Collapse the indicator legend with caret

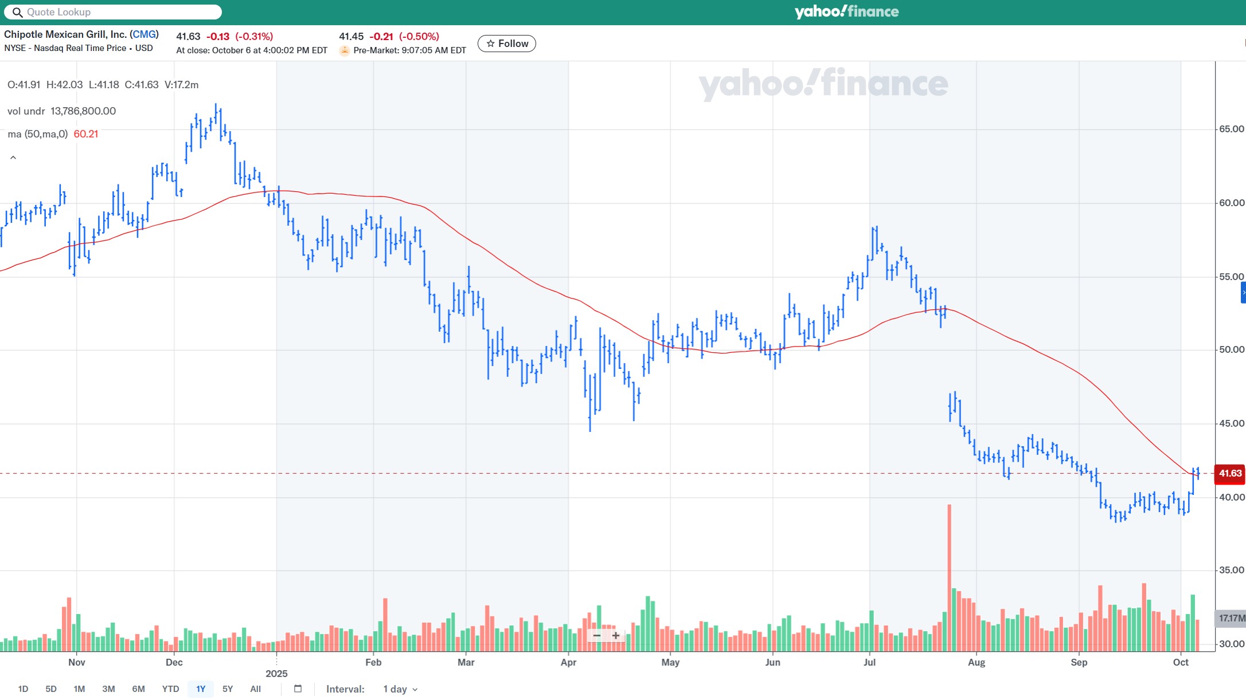pyautogui.click(x=13, y=158)
